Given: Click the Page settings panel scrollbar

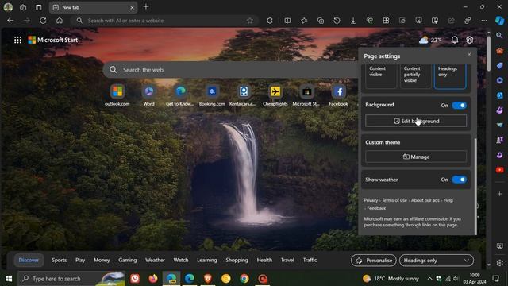Looking at the screenshot, I should [475, 187].
